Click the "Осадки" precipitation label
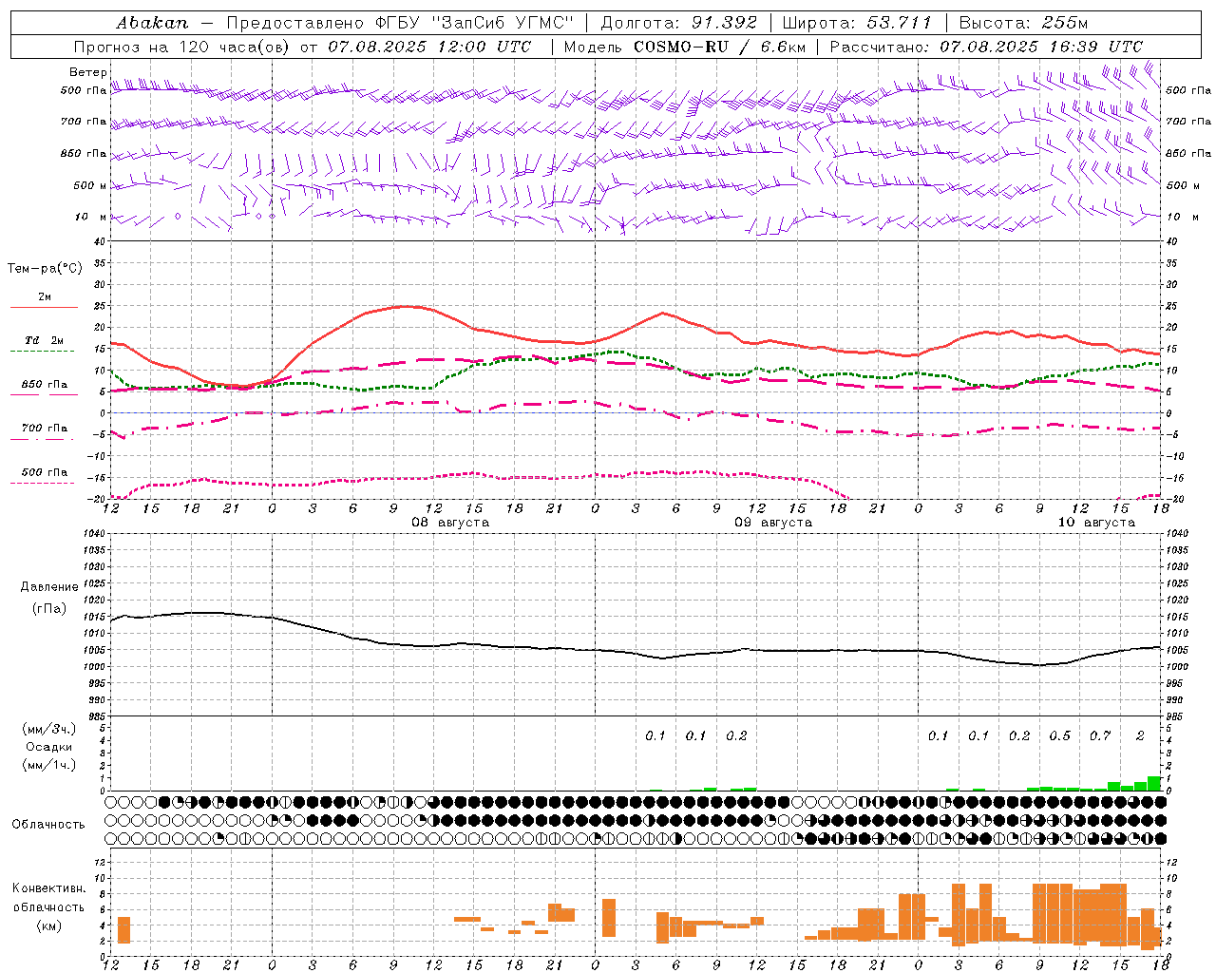1216x973 pixels. [49, 747]
